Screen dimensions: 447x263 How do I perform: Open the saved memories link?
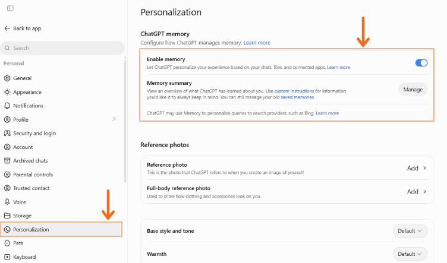click(297, 97)
